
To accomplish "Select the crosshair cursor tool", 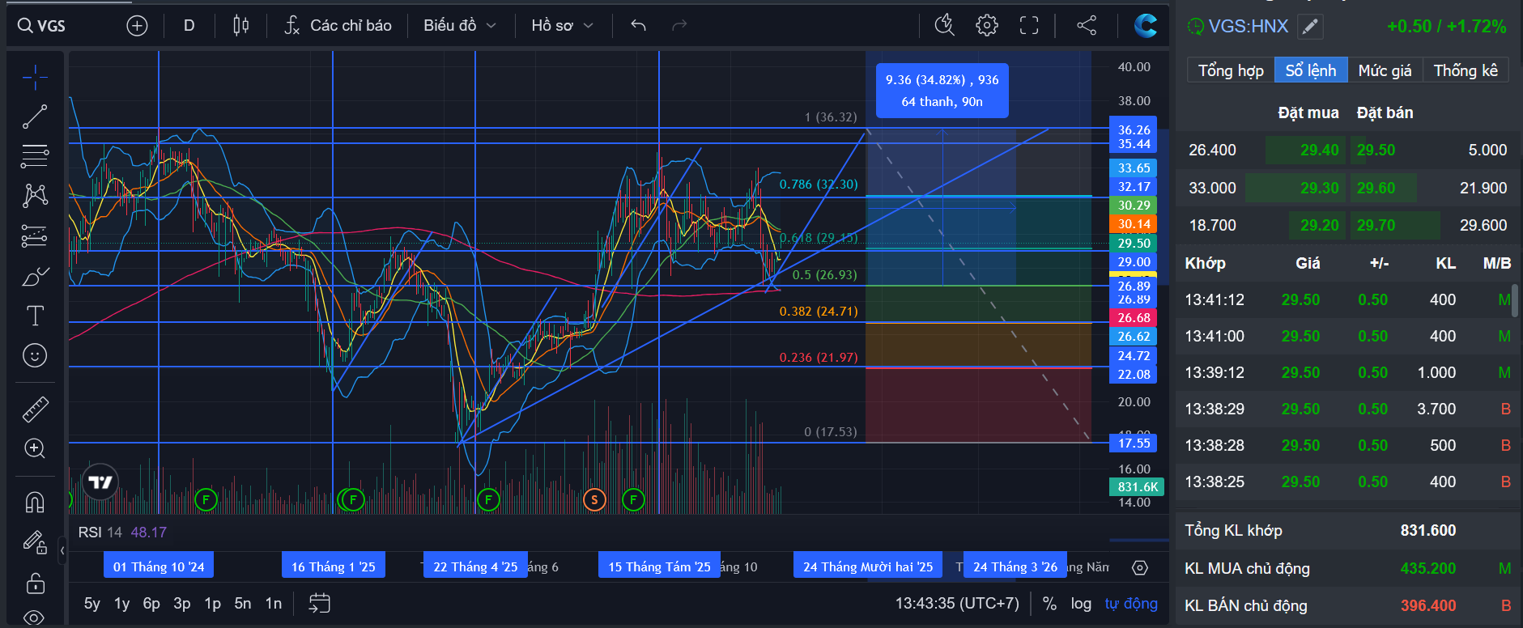I will tap(35, 77).
